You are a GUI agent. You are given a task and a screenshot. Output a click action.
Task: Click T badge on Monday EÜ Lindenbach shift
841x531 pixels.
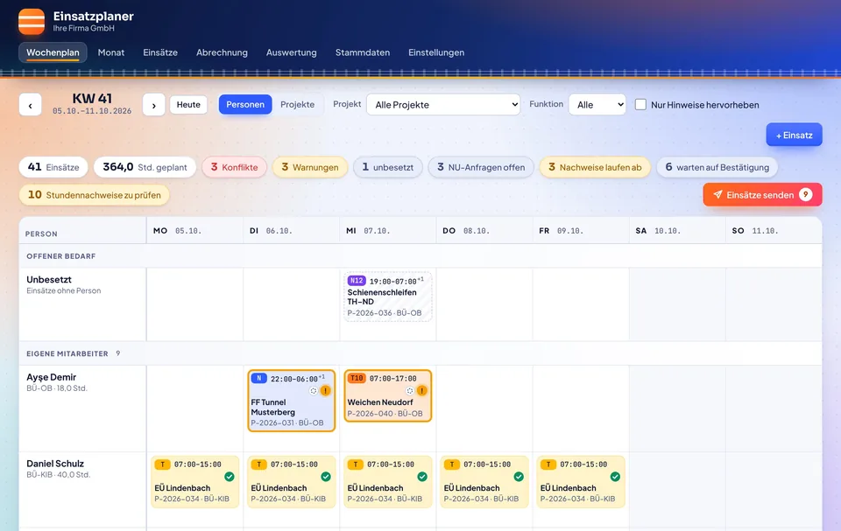[163, 465]
